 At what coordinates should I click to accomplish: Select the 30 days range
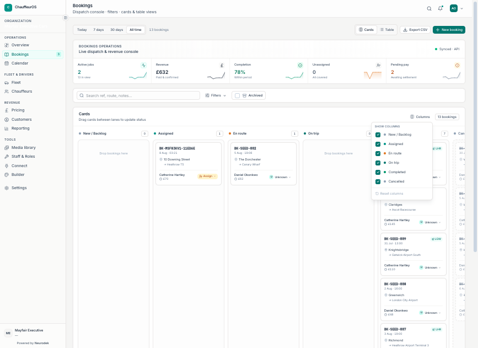click(x=116, y=30)
